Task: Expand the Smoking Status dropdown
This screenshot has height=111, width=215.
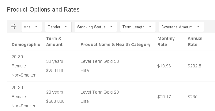Action: [96, 27]
